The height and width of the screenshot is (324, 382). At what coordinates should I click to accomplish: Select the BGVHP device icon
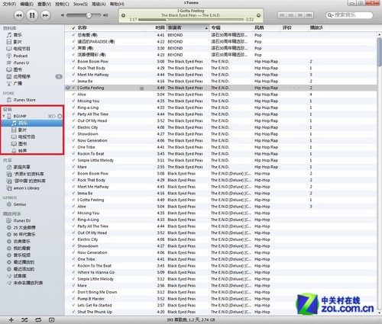click(x=9, y=116)
